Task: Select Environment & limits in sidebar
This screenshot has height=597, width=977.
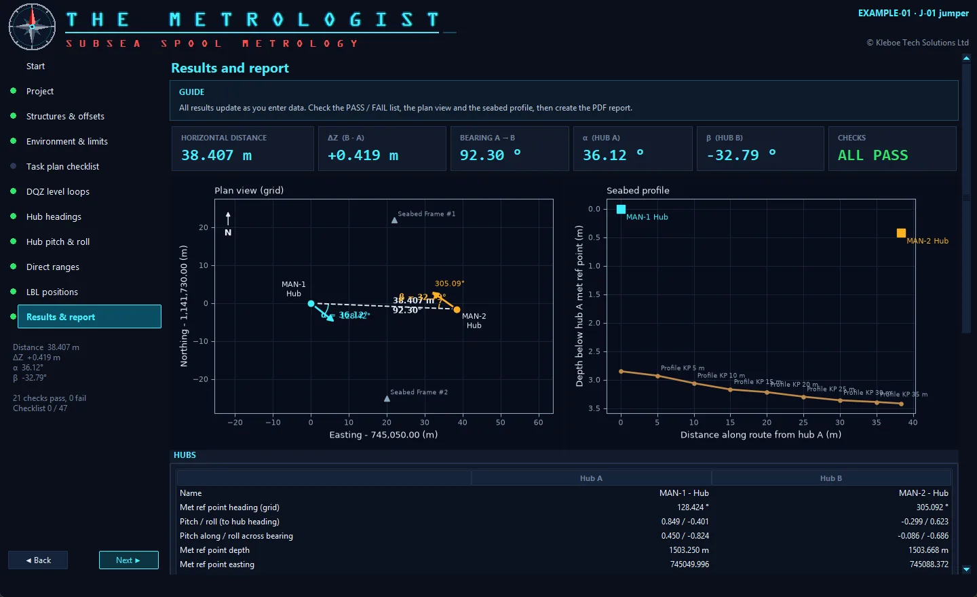Action: (x=67, y=141)
